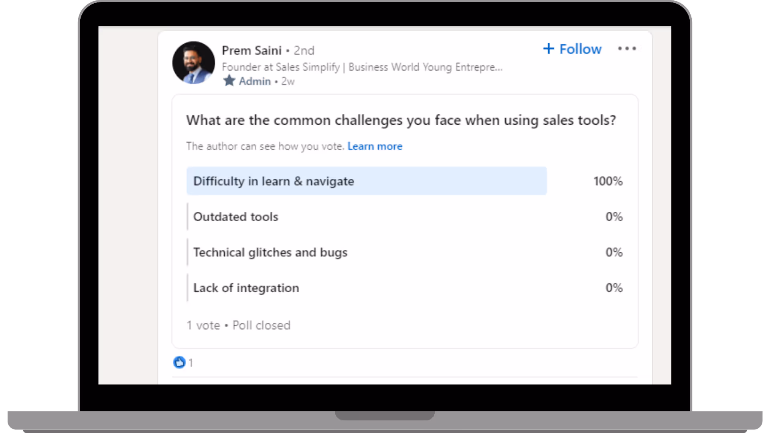Viewport: 770px width, 433px height.
Task: Select the Difficulty in learn & navigate option
Action: pyautogui.click(x=274, y=181)
